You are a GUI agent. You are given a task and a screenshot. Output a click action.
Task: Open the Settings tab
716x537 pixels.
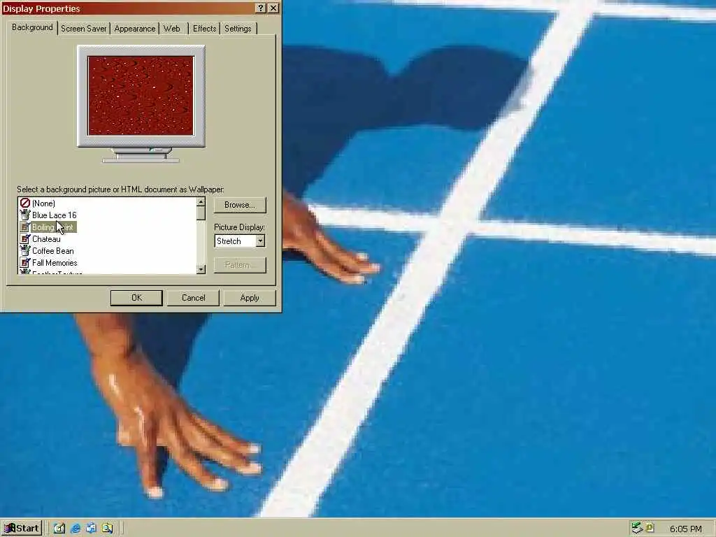click(x=238, y=28)
